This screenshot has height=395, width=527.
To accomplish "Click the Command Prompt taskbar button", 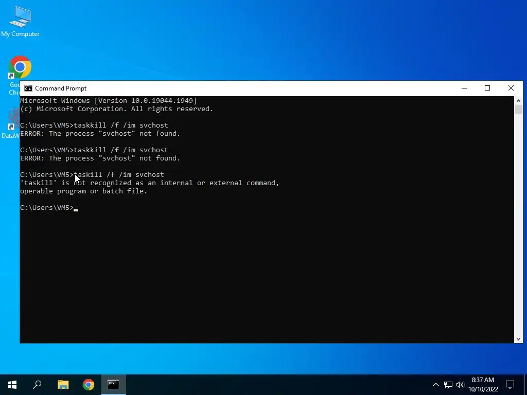I will [x=113, y=385].
